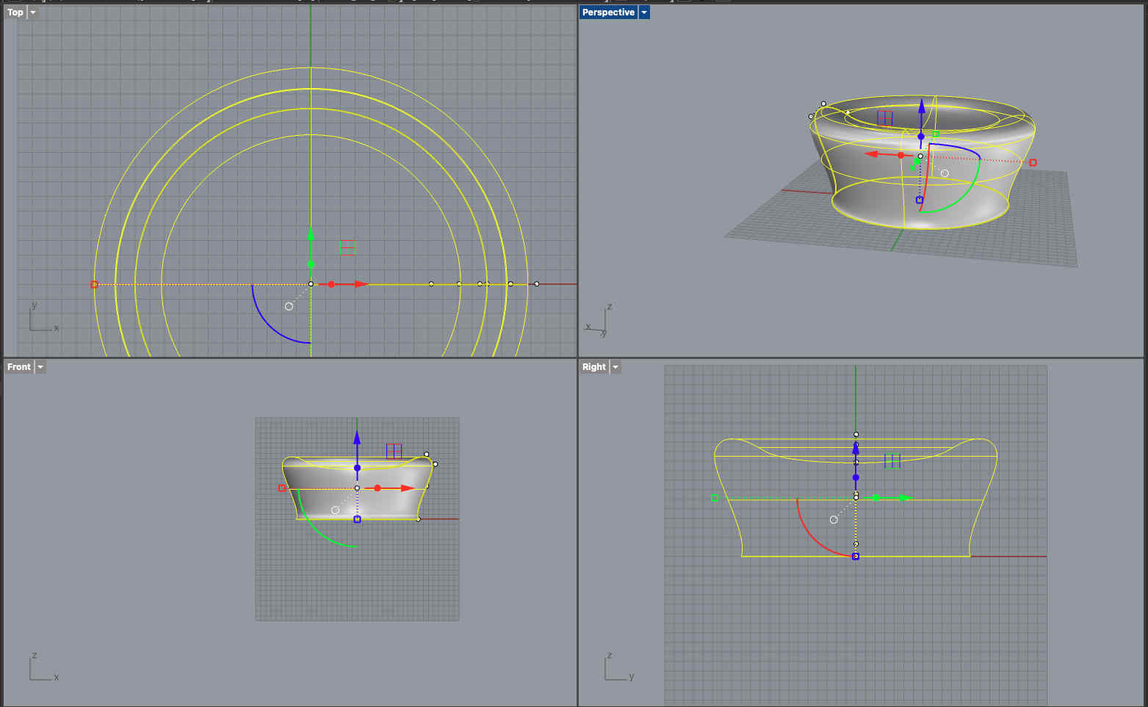The image size is (1148, 707).
Task: Open the Front viewport dropdown arrow
Action: point(40,367)
